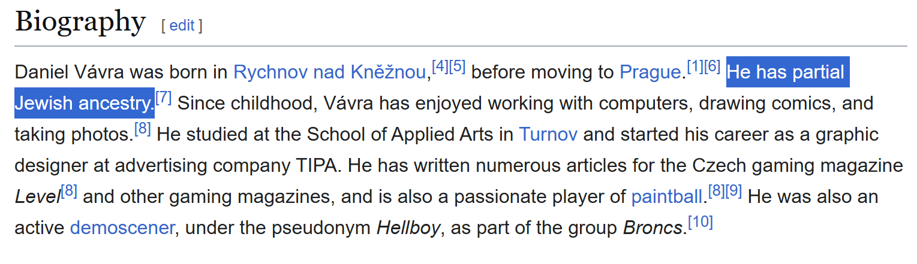Image resolution: width=917 pixels, height=264 pixels.
Task: Open citation 10 after Broncs
Action: pyautogui.click(x=700, y=222)
